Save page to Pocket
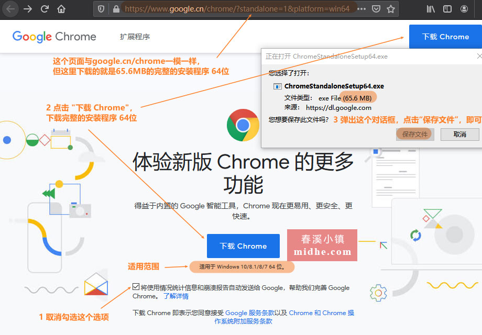Viewport: 482px width, 335px height. coord(376,9)
